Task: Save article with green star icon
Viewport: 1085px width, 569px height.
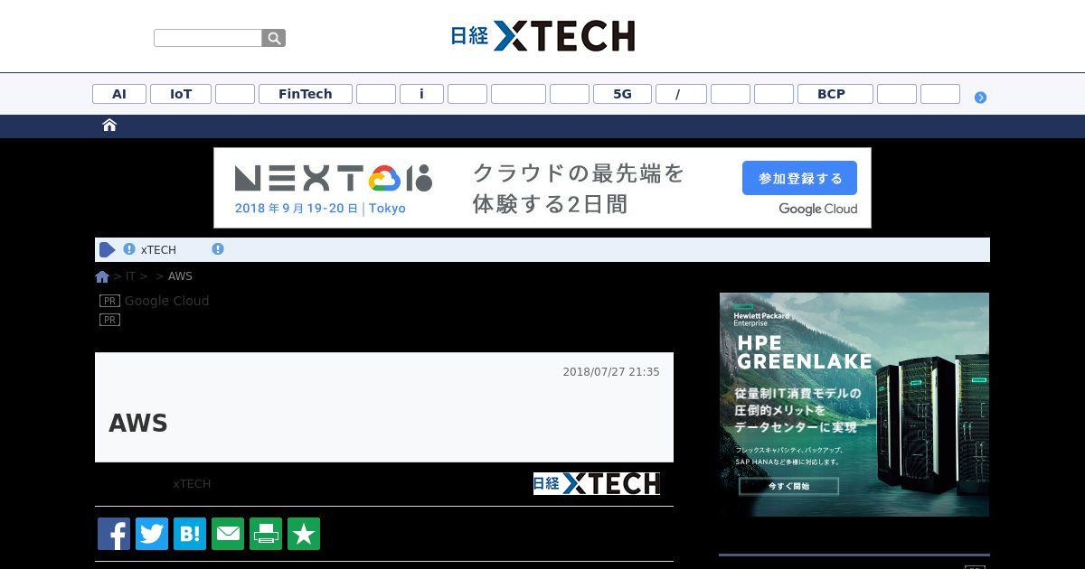Action: coord(304,534)
